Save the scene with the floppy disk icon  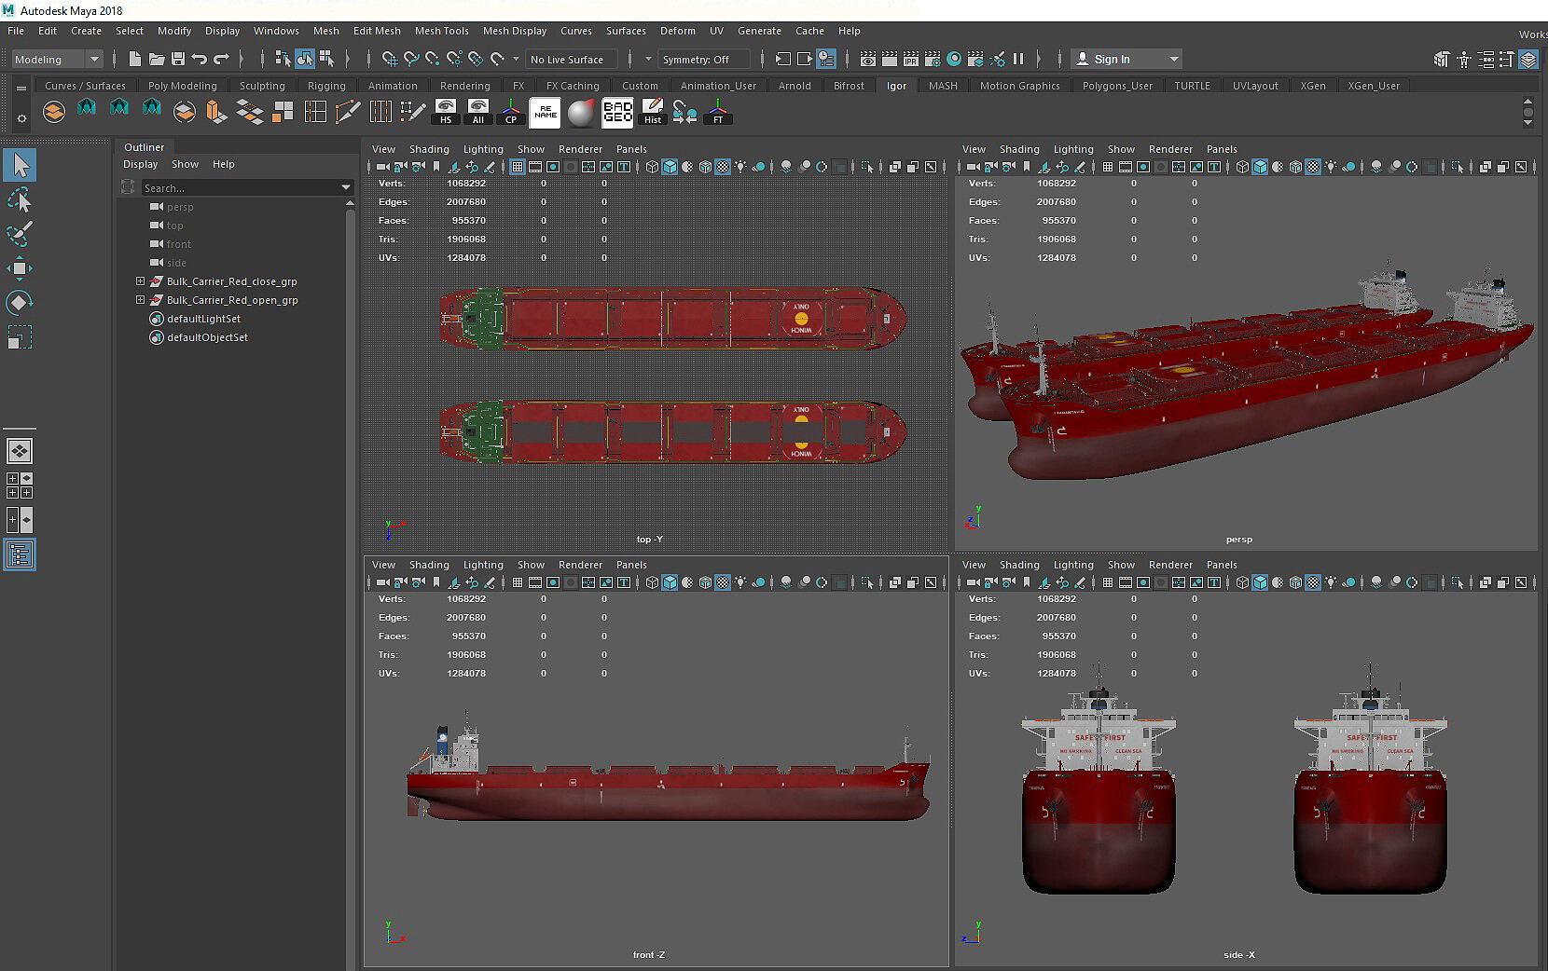(x=177, y=59)
